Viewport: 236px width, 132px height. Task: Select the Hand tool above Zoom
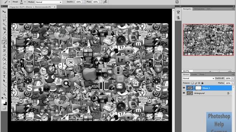[x=4, y=90]
